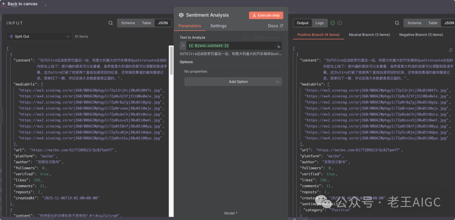Click the weibo.com url value in INPUT
The image size is (455, 220).
pyautogui.click(x=72, y=150)
